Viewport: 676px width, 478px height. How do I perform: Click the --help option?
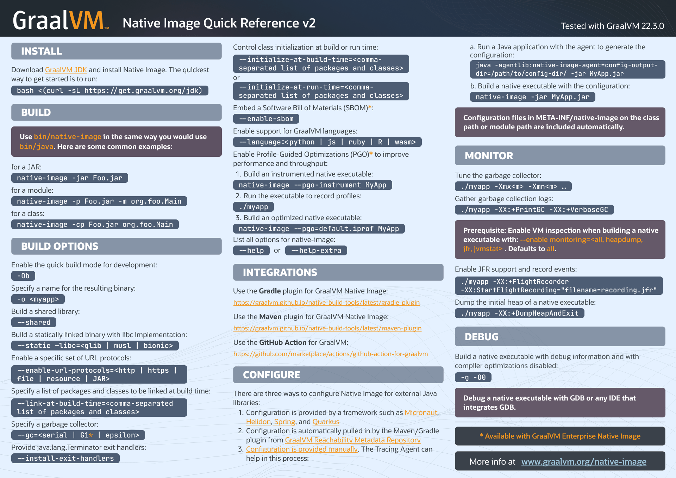251,250
